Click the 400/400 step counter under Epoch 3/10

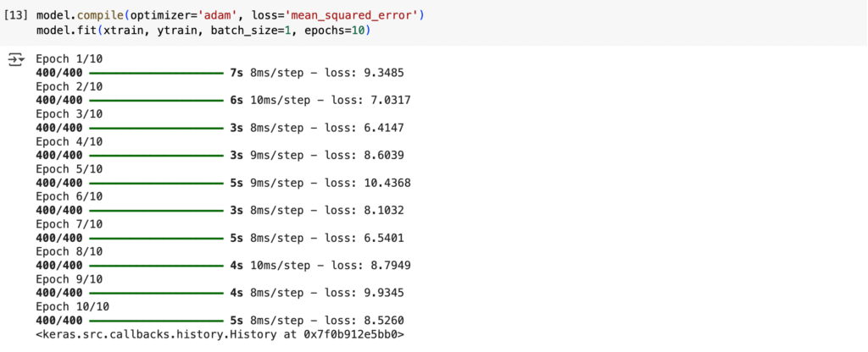click(59, 128)
